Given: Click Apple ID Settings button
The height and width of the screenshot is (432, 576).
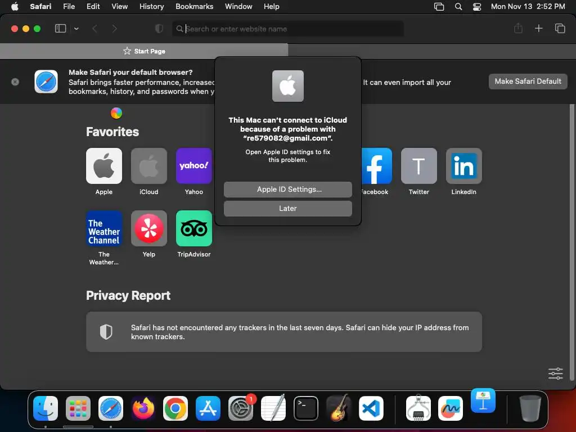Looking at the screenshot, I should pos(288,190).
